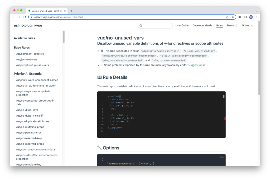This screenshot has width=270, height=179.
Task: Select Rules in the top navigation
Action: 220,25
